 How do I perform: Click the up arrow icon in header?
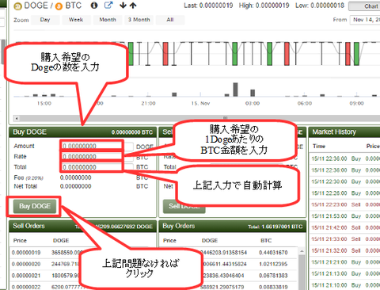point(133,6)
